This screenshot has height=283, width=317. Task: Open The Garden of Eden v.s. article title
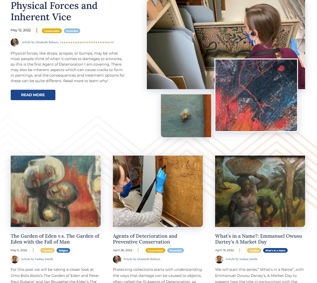(x=55, y=239)
